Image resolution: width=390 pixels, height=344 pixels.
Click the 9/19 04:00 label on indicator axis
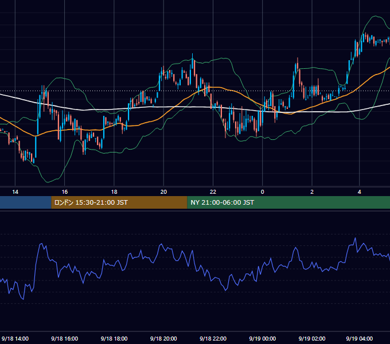point(360,338)
